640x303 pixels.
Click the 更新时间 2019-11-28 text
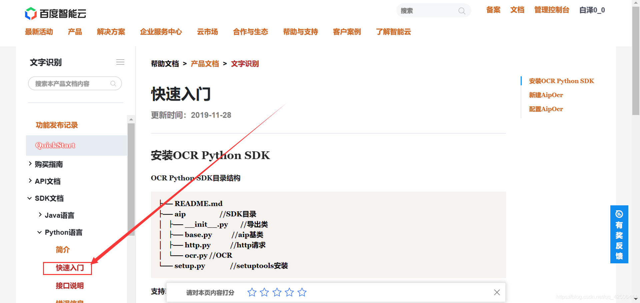pyautogui.click(x=191, y=115)
